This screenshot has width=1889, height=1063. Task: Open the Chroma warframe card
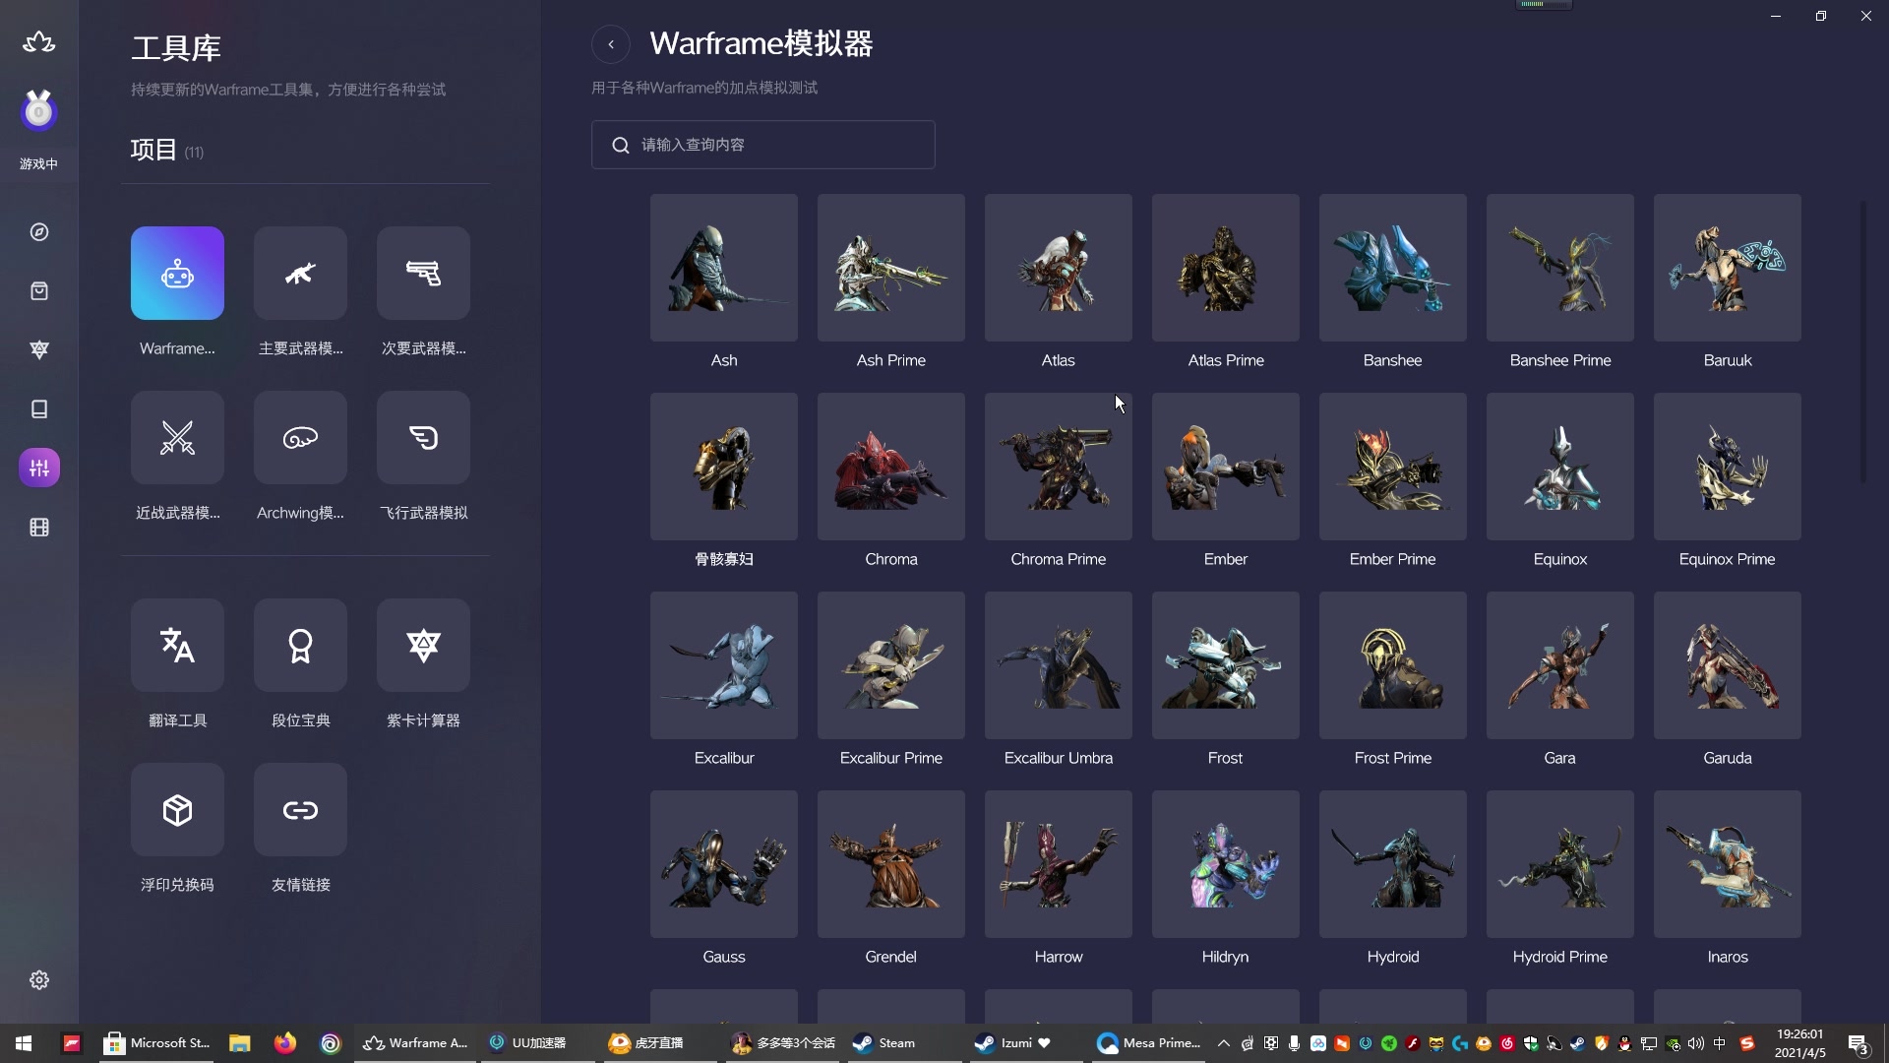click(891, 467)
